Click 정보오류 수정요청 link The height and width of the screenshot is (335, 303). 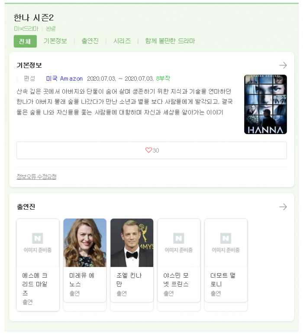click(x=36, y=177)
